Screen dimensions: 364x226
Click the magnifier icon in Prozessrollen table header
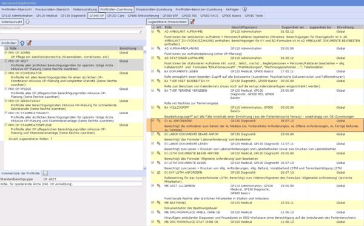click(x=153, y=27)
